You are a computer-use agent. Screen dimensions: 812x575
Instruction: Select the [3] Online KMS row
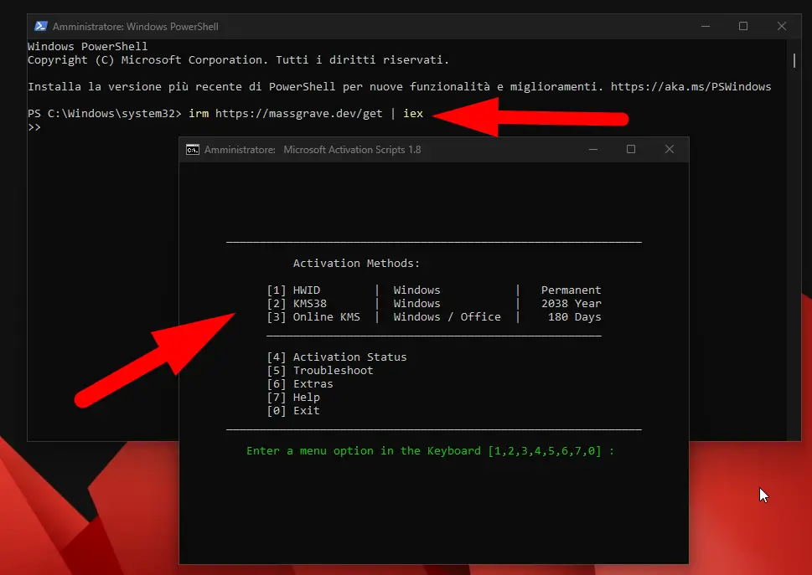(433, 317)
